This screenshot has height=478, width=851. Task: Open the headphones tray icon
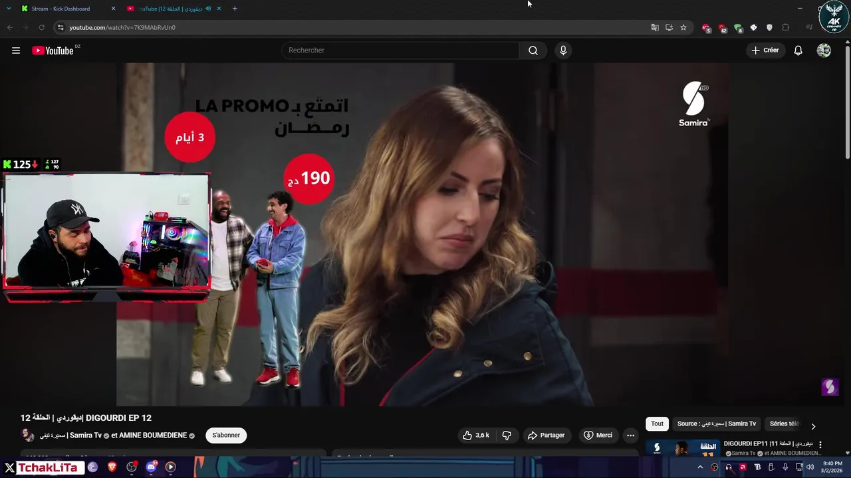pyautogui.click(x=729, y=467)
